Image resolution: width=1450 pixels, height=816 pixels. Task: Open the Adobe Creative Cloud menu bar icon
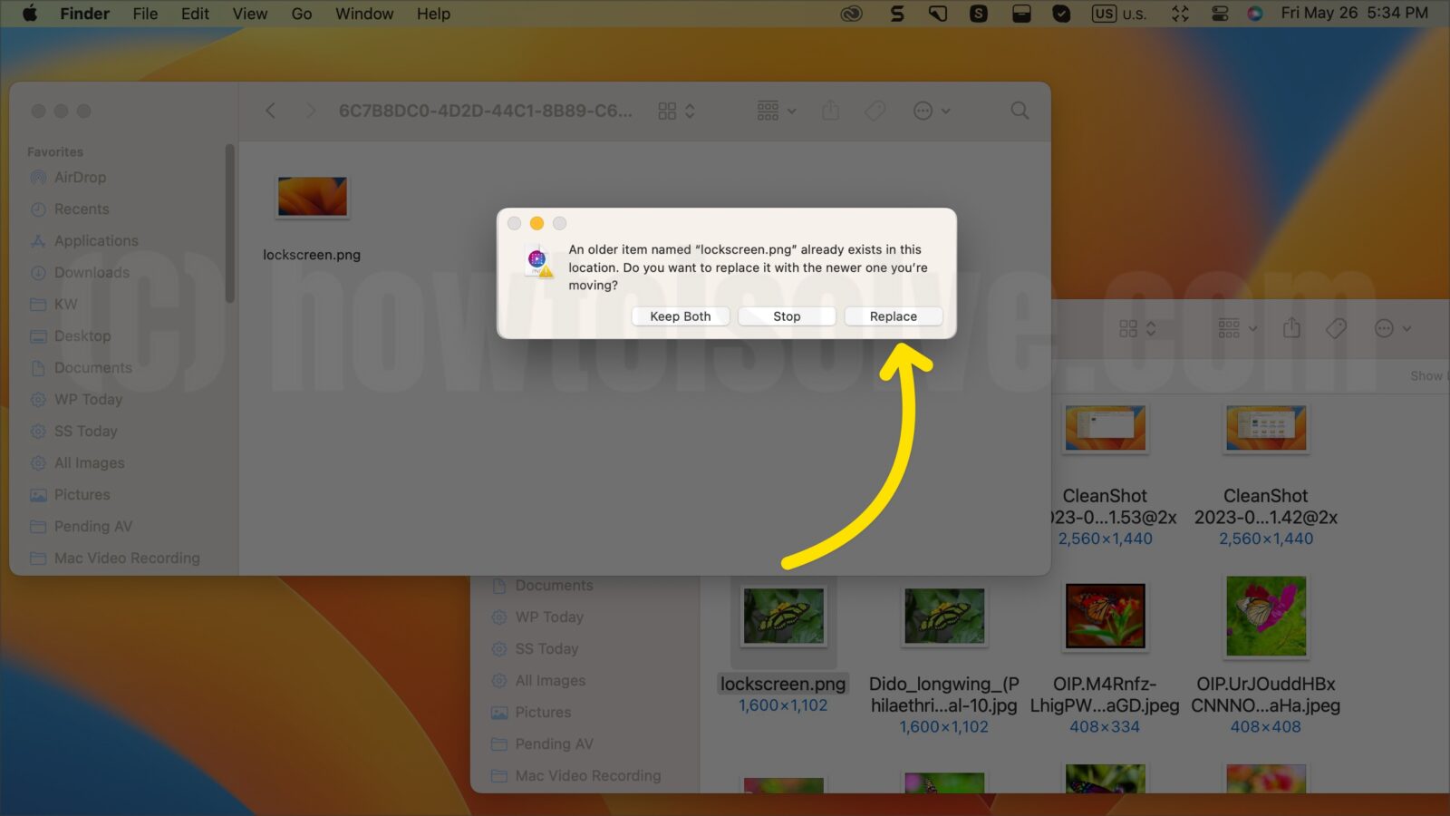(x=850, y=14)
